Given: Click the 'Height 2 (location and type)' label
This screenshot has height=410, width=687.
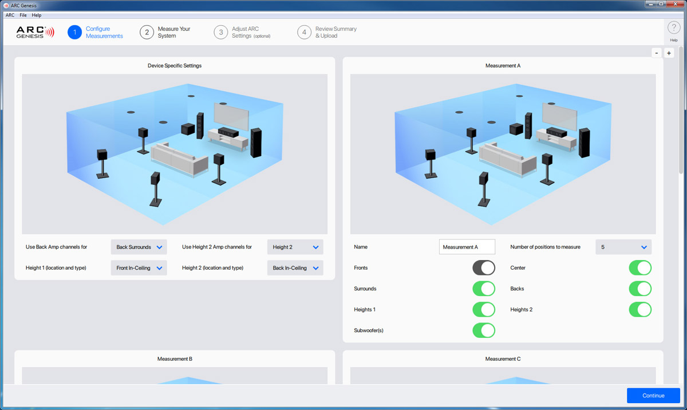Looking at the screenshot, I should pos(212,268).
